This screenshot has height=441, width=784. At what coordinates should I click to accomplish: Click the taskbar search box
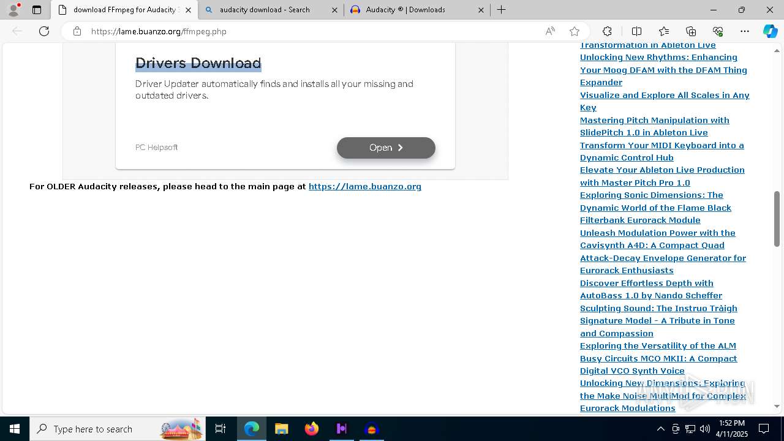click(118, 429)
